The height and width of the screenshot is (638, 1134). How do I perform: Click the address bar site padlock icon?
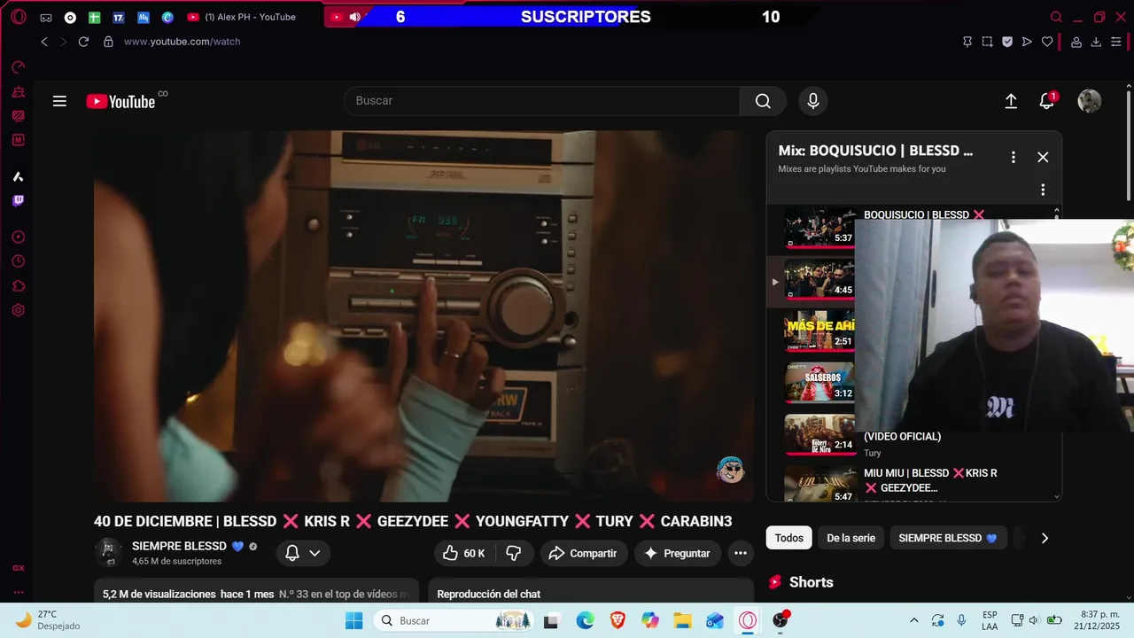pos(108,42)
